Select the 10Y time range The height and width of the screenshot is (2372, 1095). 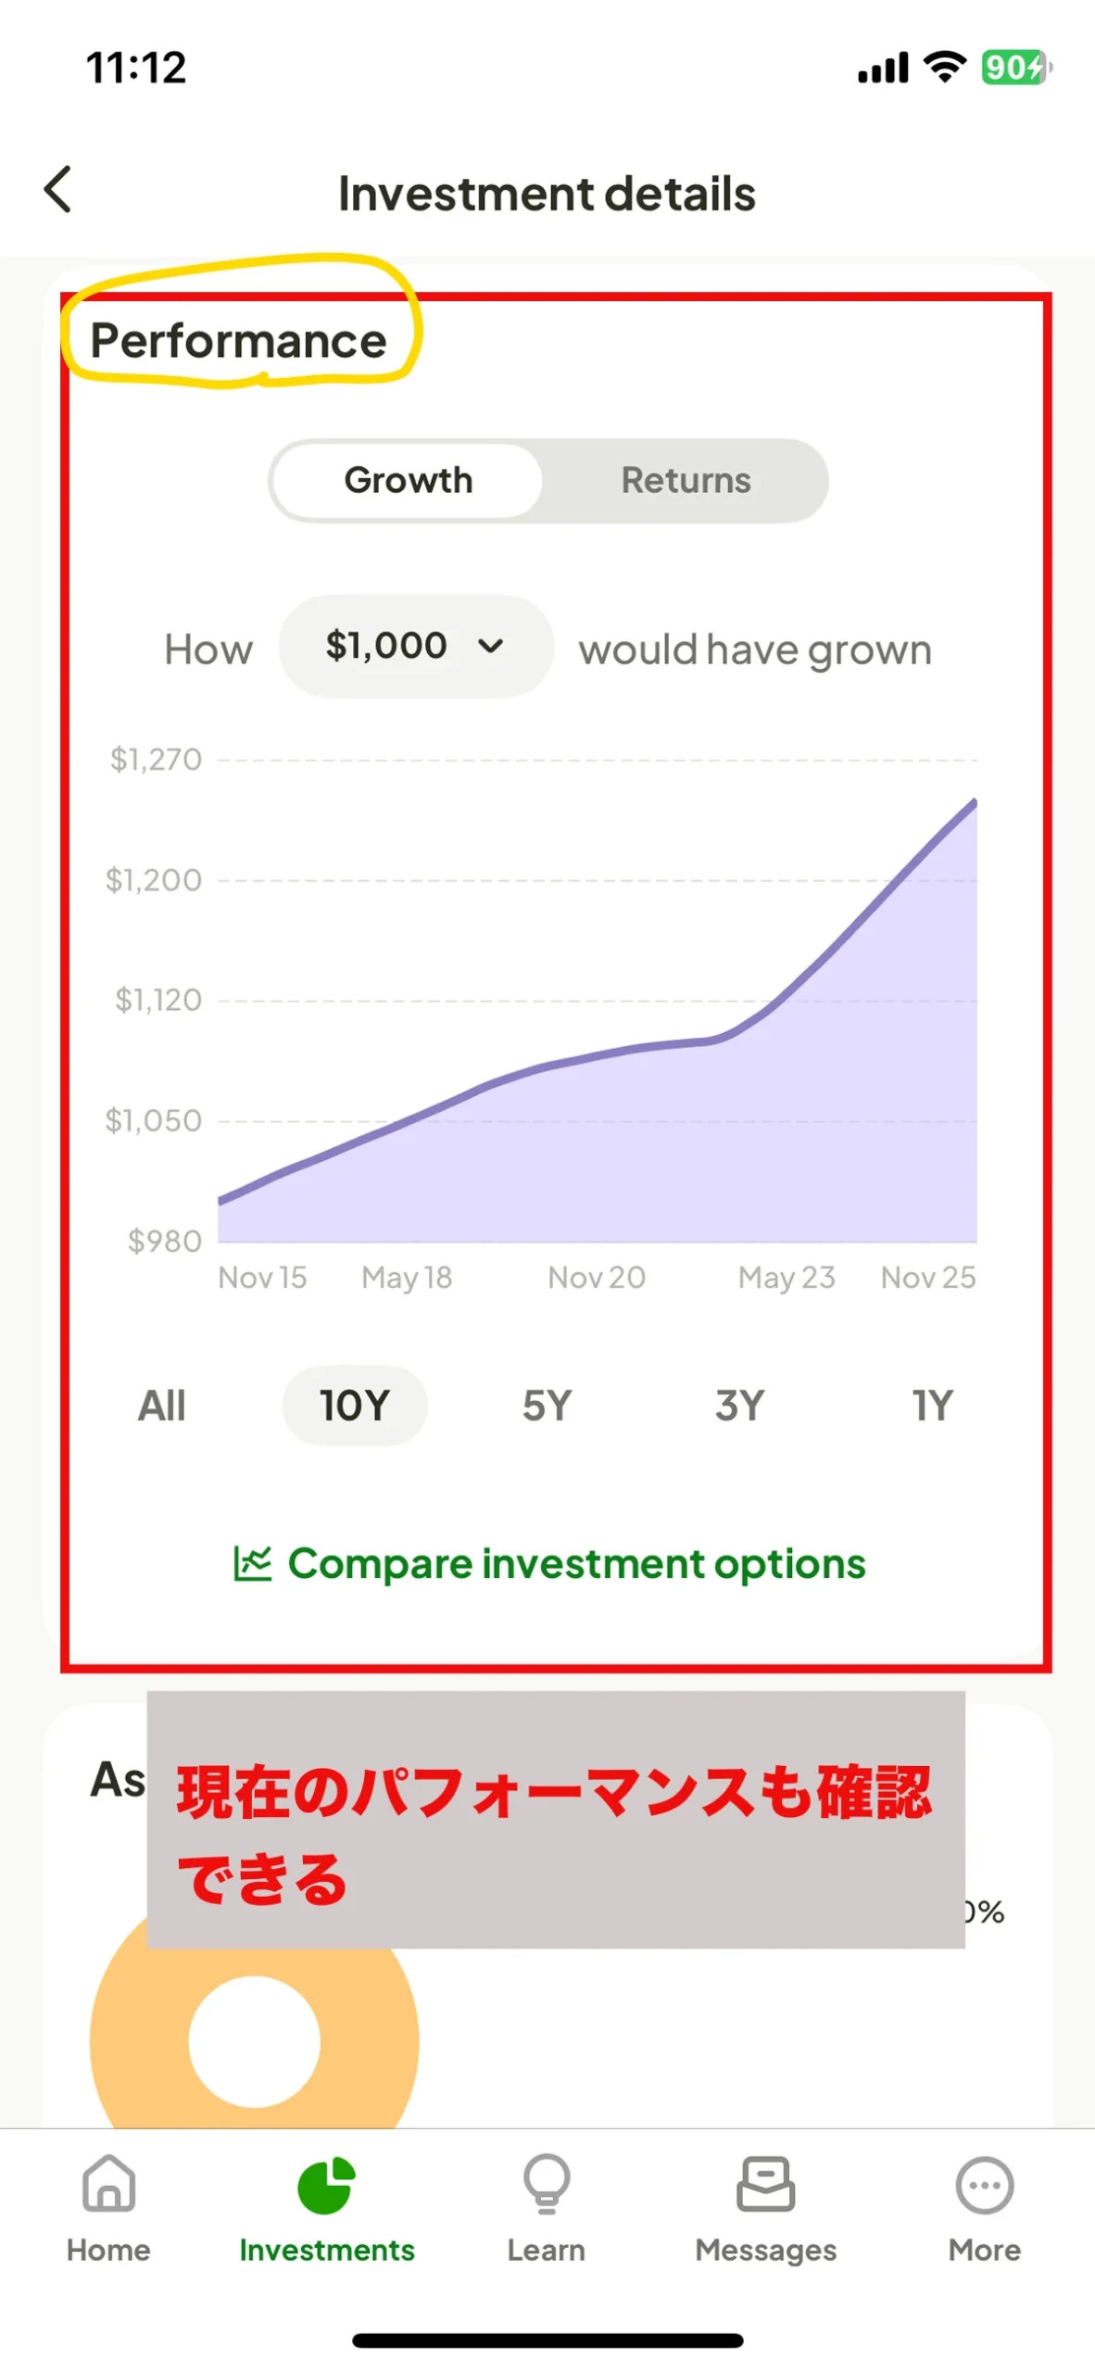tap(355, 1406)
